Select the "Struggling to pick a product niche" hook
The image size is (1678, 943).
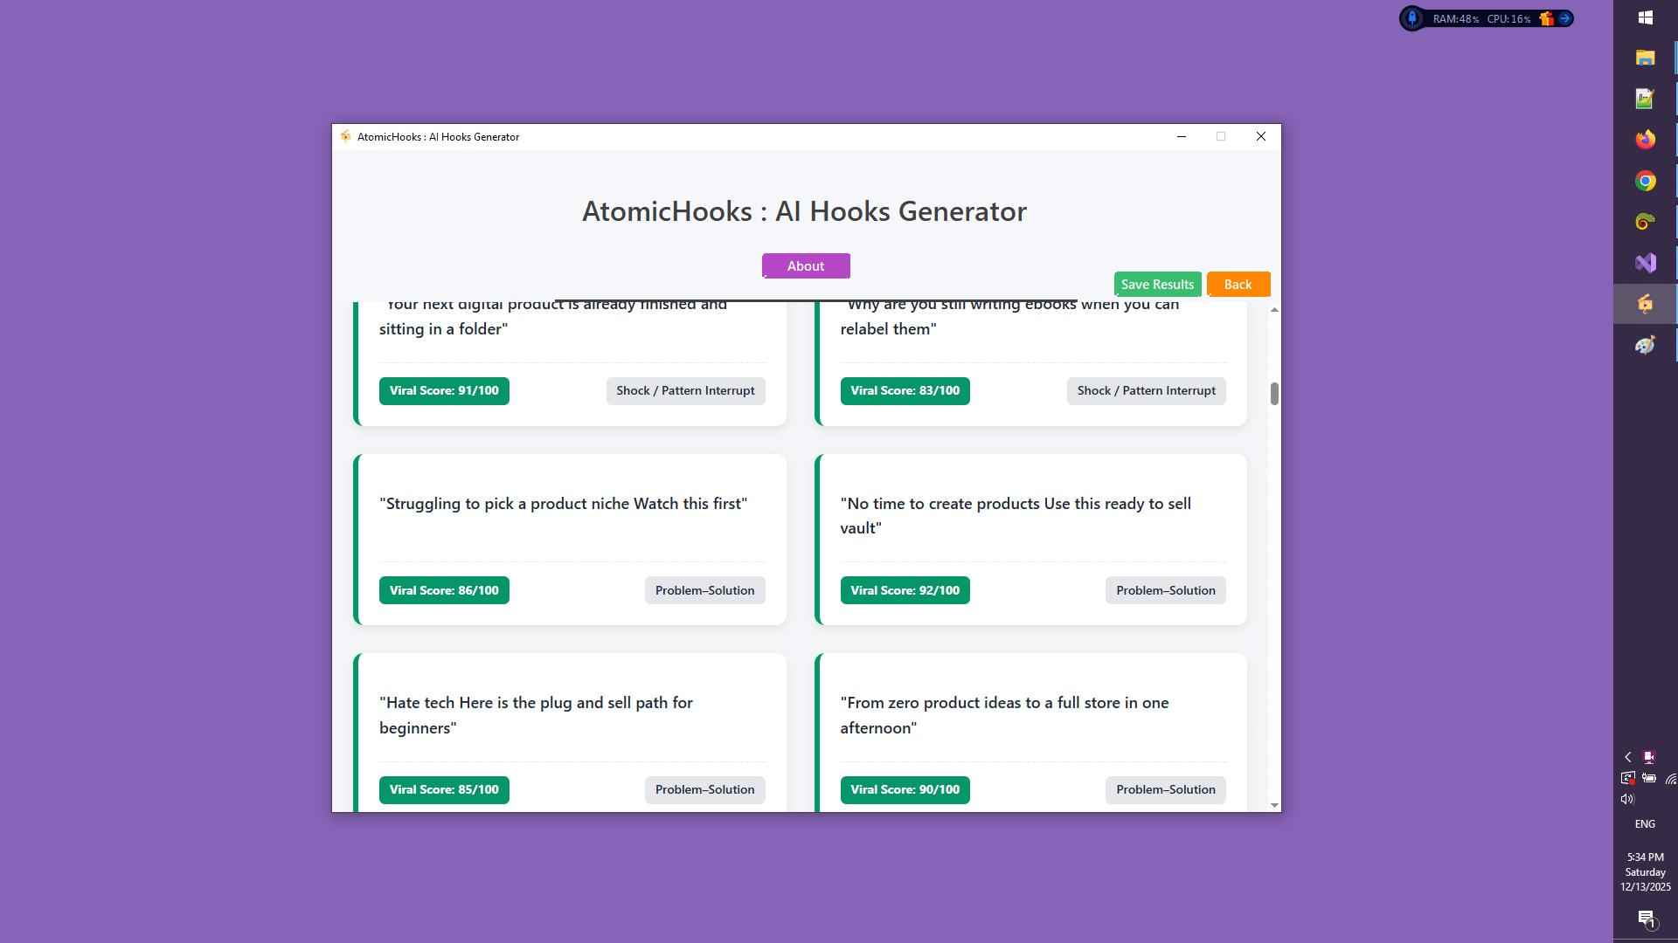[564, 504]
